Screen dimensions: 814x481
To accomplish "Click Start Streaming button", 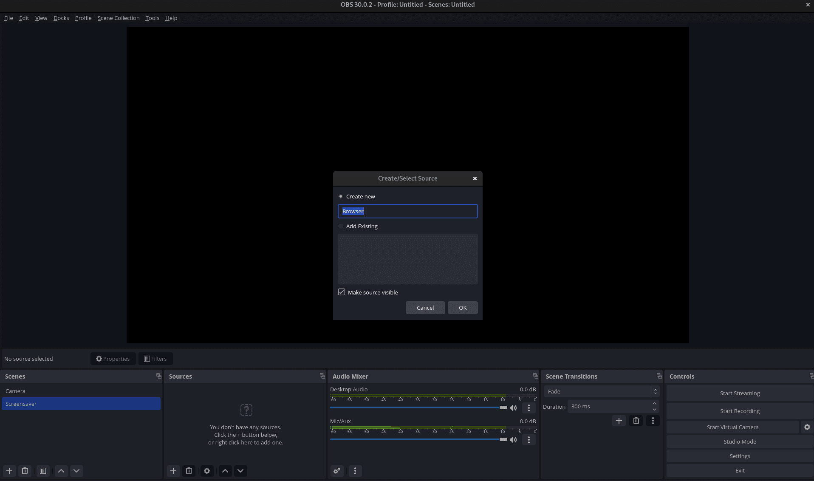I will click(740, 393).
